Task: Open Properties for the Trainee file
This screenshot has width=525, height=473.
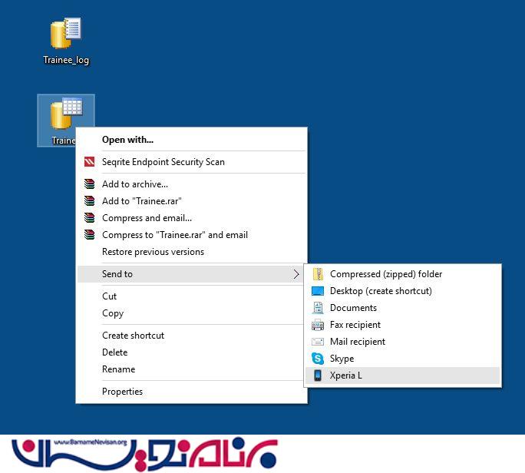Action: [122, 392]
